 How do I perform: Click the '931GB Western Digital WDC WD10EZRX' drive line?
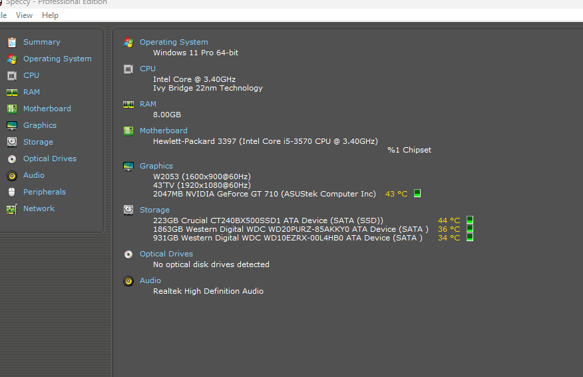click(288, 238)
